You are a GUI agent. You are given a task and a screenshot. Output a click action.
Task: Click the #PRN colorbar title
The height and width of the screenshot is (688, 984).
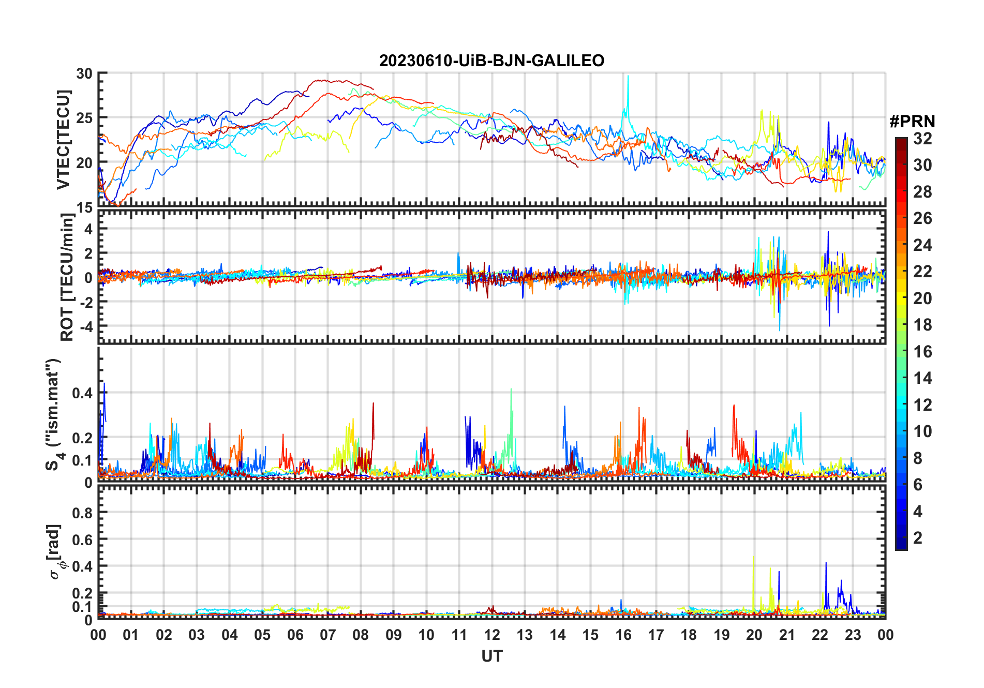(912, 122)
